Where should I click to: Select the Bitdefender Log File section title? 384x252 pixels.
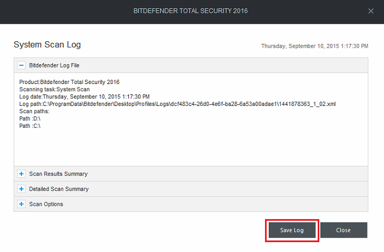click(x=54, y=65)
